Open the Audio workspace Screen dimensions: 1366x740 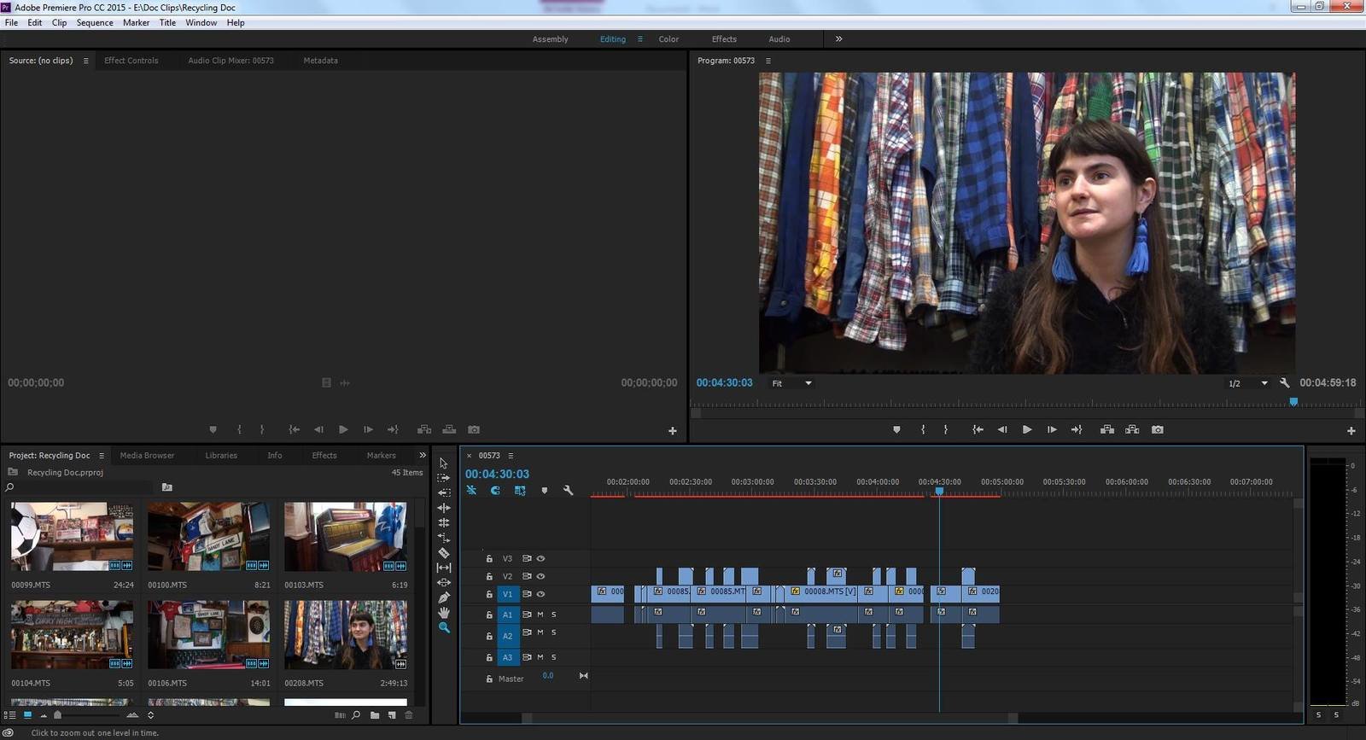click(779, 39)
